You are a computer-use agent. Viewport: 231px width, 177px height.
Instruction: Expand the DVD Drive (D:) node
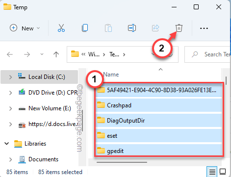pyautogui.click(x=10, y=93)
